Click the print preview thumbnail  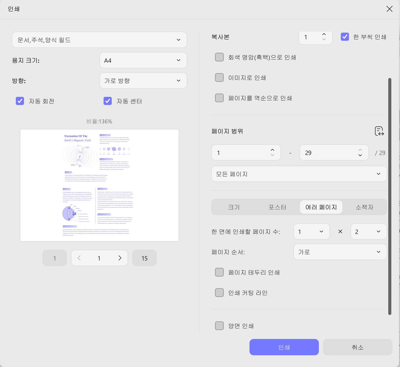pyautogui.click(x=99, y=185)
